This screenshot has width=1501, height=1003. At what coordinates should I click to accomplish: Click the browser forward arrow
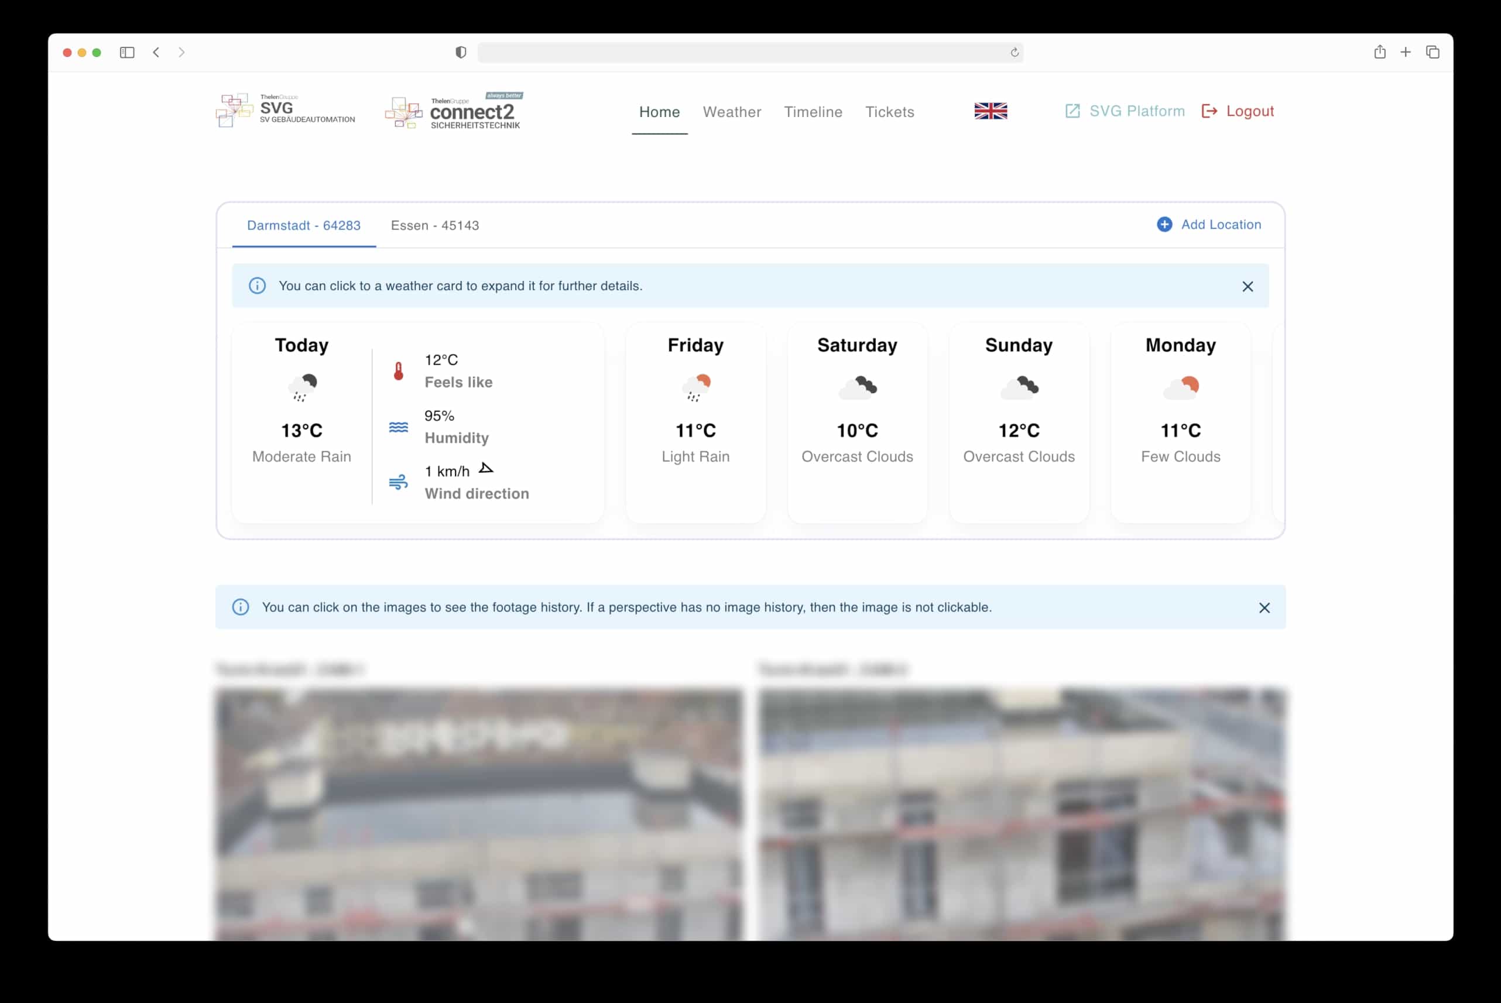click(x=181, y=53)
